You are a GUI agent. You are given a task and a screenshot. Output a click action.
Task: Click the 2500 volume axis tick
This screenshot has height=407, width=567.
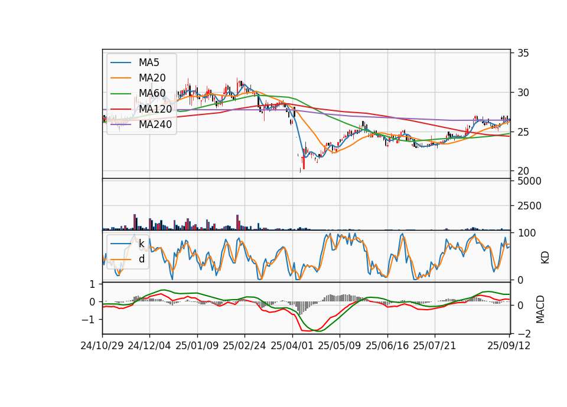pyautogui.click(x=529, y=206)
